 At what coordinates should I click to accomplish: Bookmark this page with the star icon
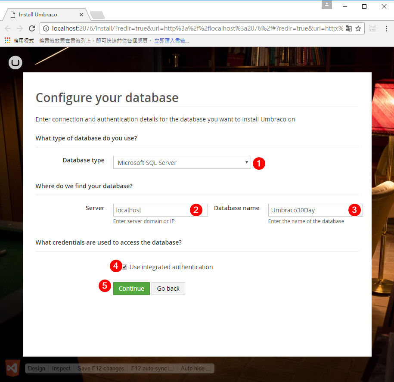[x=358, y=28]
